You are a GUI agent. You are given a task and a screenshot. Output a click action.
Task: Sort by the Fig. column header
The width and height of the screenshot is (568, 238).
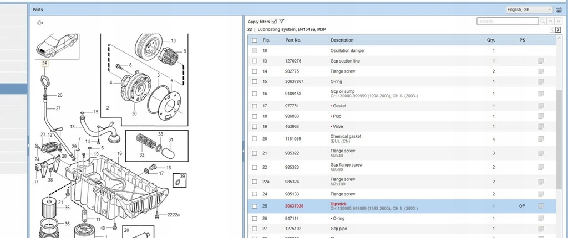click(266, 40)
